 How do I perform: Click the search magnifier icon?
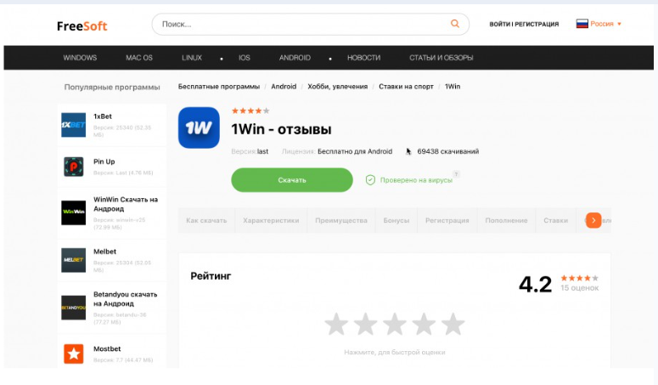(455, 24)
